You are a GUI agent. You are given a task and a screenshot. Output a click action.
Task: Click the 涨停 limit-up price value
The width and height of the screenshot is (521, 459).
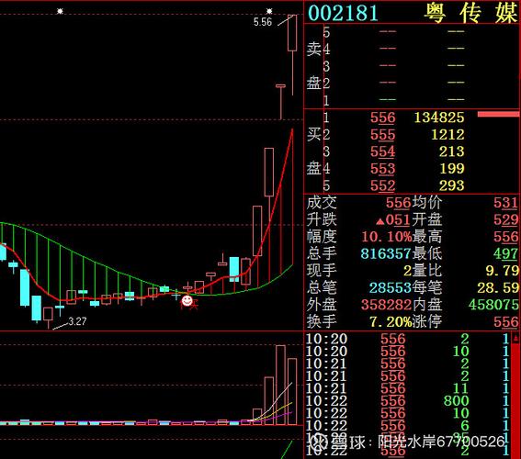point(505,321)
